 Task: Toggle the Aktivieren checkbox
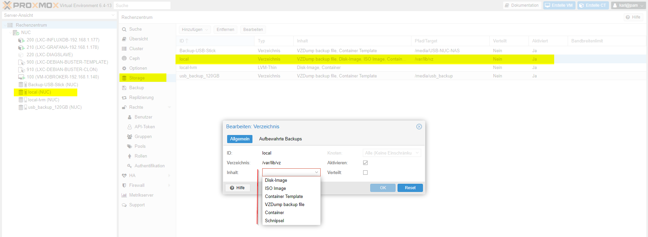pyautogui.click(x=365, y=163)
